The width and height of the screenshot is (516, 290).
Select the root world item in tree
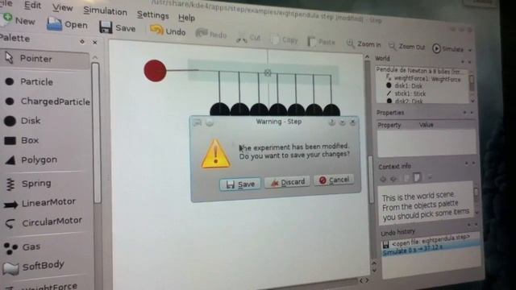418,71
